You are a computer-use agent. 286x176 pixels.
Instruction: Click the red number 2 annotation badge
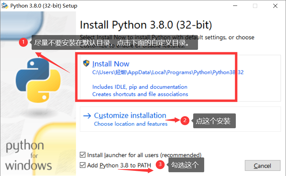[x=185, y=120]
